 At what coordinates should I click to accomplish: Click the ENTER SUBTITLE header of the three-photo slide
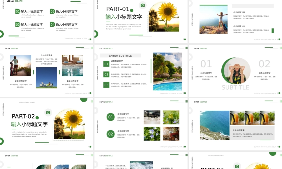point(12,48)
